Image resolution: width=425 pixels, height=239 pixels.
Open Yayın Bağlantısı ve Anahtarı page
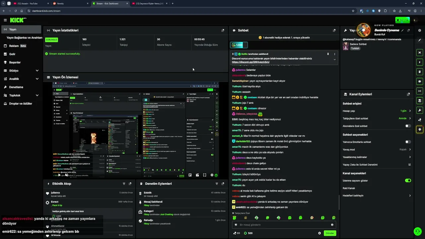tap(25, 38)
